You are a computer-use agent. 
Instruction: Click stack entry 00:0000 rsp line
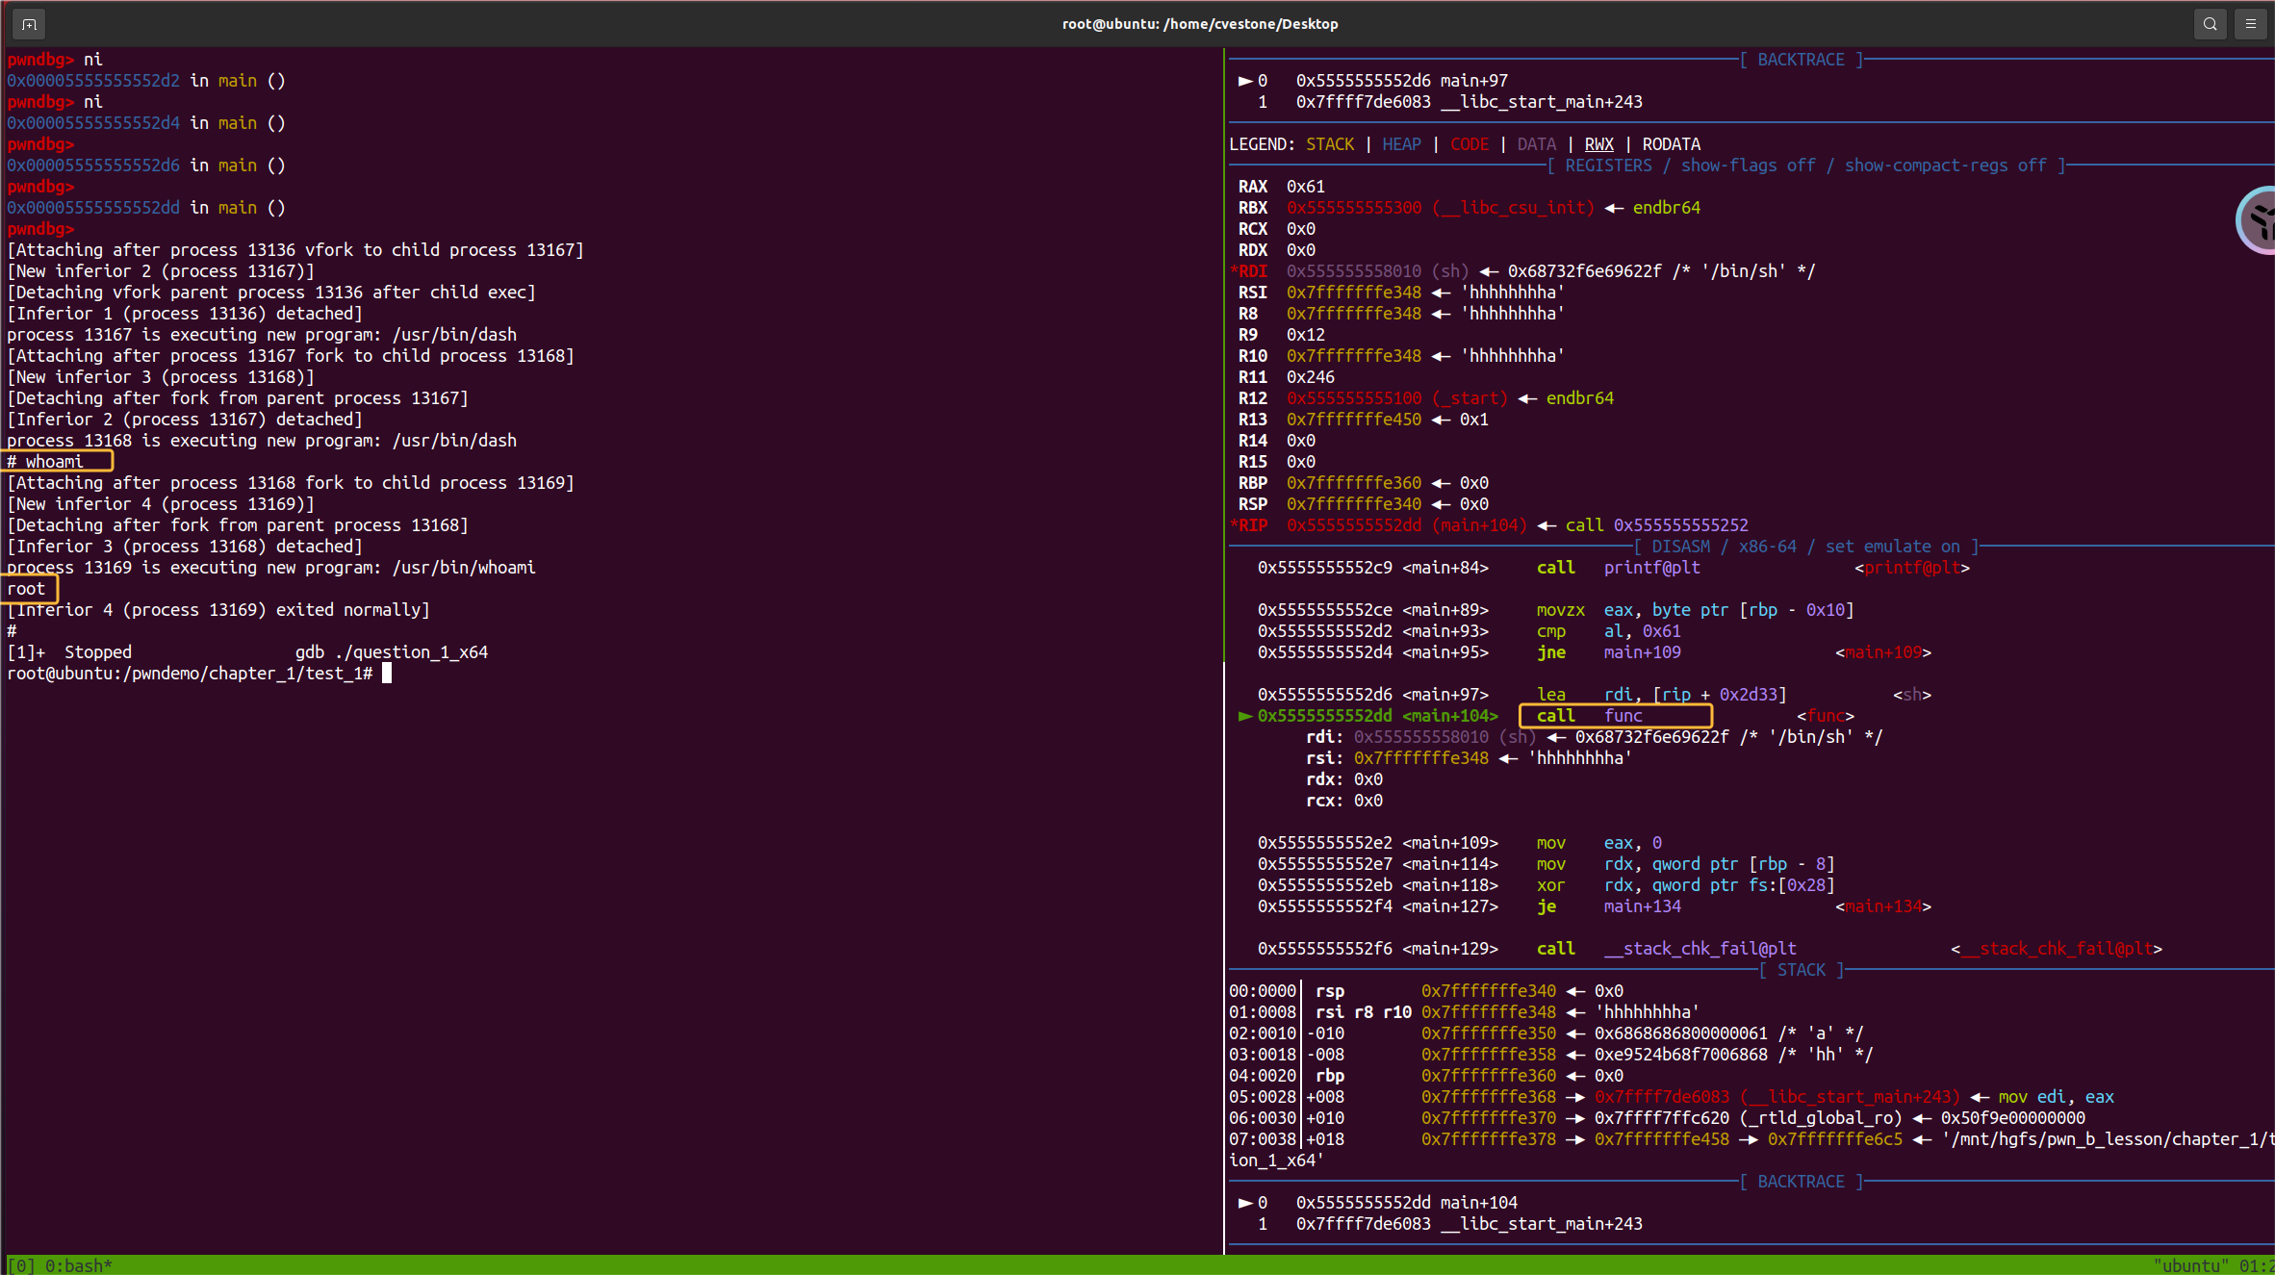tap(1425, 991)
